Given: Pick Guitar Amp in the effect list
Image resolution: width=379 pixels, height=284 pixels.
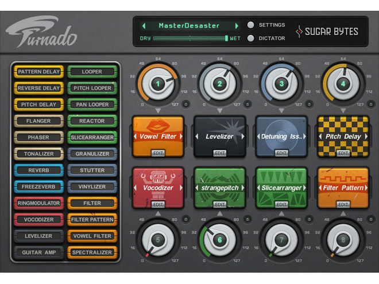Looking at the screenshot, I should 38,252.
